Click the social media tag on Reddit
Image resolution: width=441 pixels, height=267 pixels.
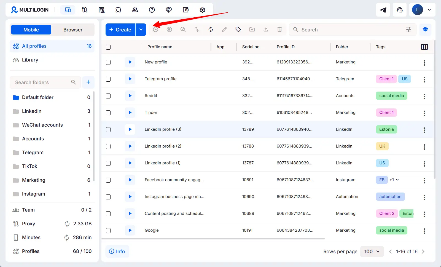tap(391, 96)
